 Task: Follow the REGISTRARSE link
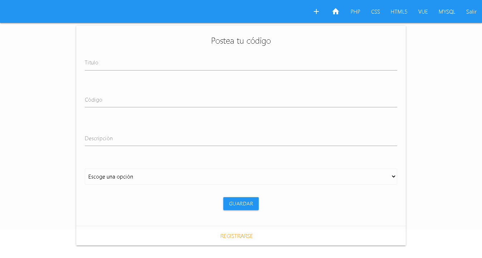click(237, 236)
